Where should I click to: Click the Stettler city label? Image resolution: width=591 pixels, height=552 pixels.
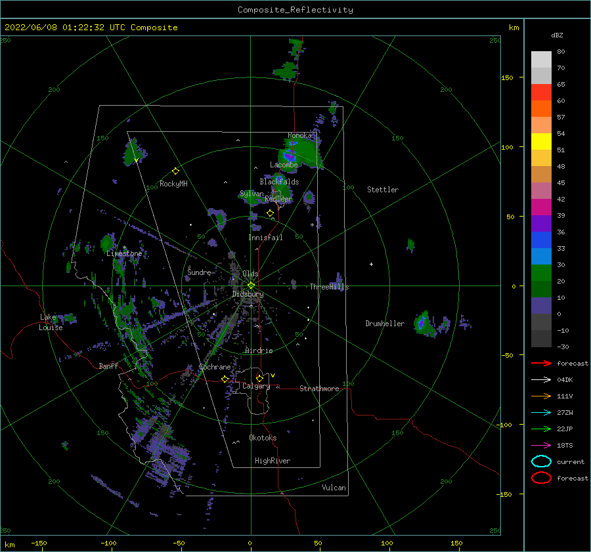(383, 190)
